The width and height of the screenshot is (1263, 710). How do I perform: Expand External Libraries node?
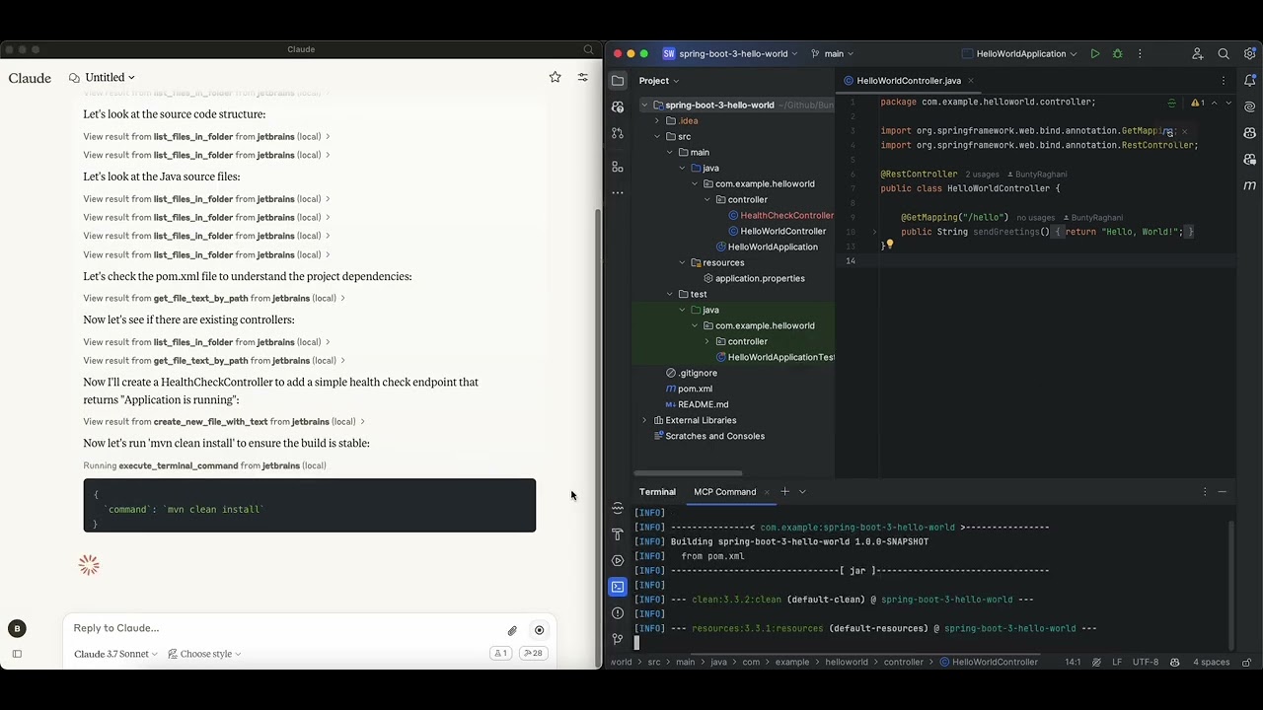644,421
